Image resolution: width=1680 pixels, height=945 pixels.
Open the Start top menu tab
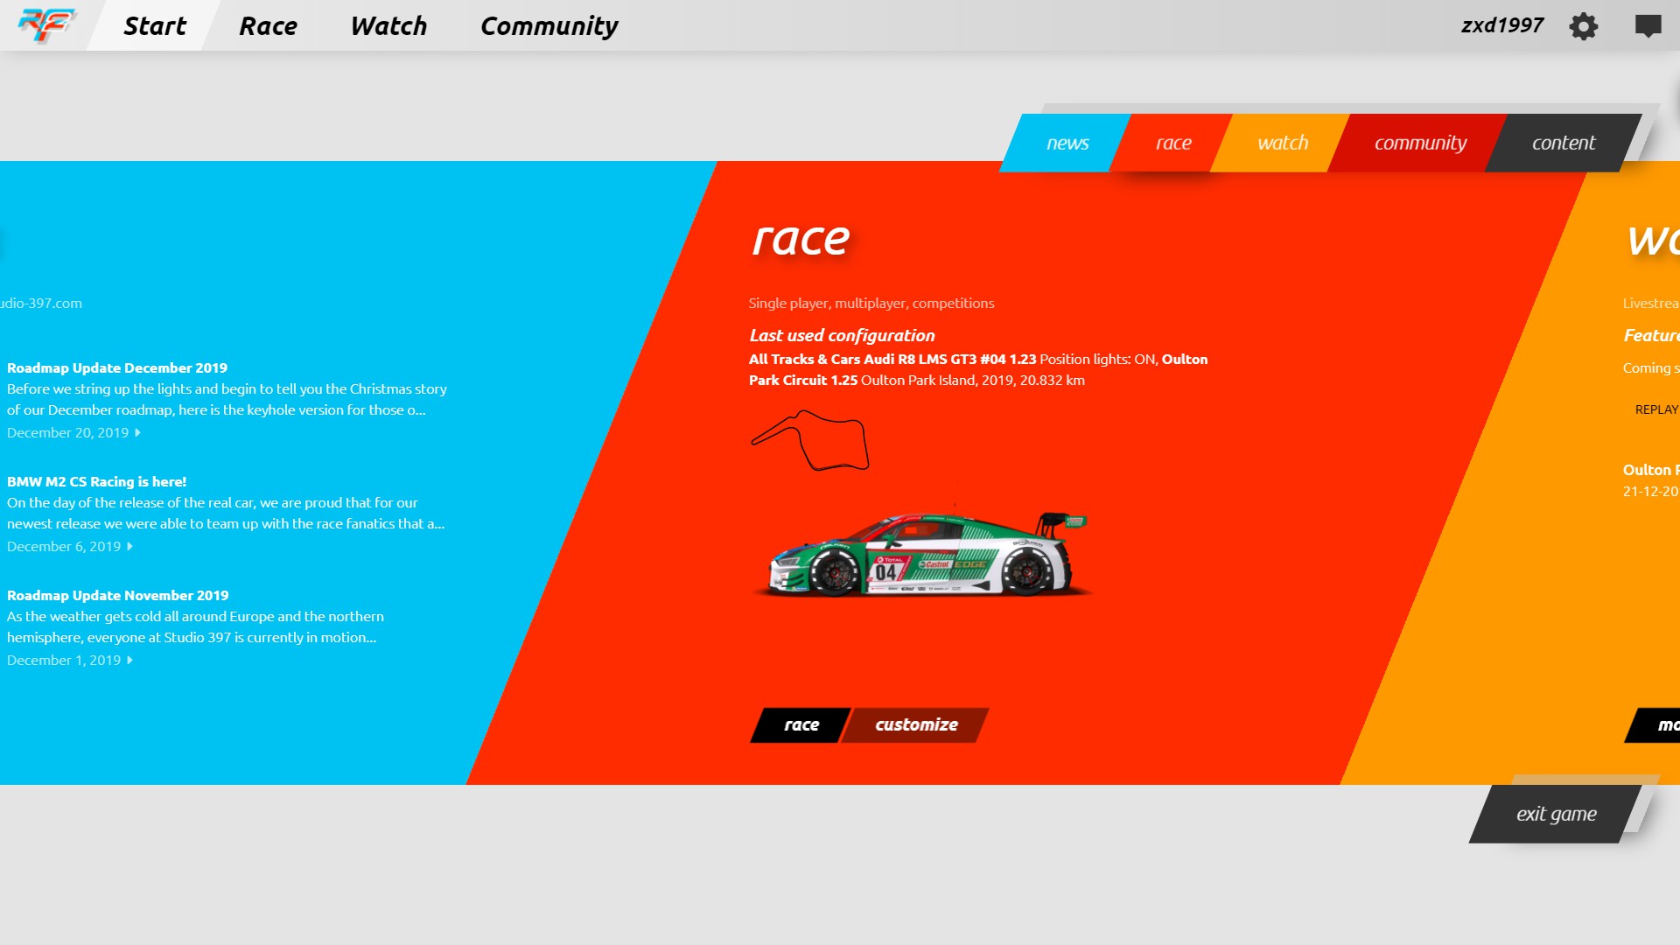point(154,25)
